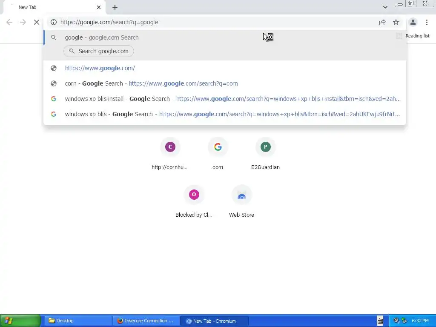436x327 pixels.
Task: Go forward to next page
Action: click(23, 22)
